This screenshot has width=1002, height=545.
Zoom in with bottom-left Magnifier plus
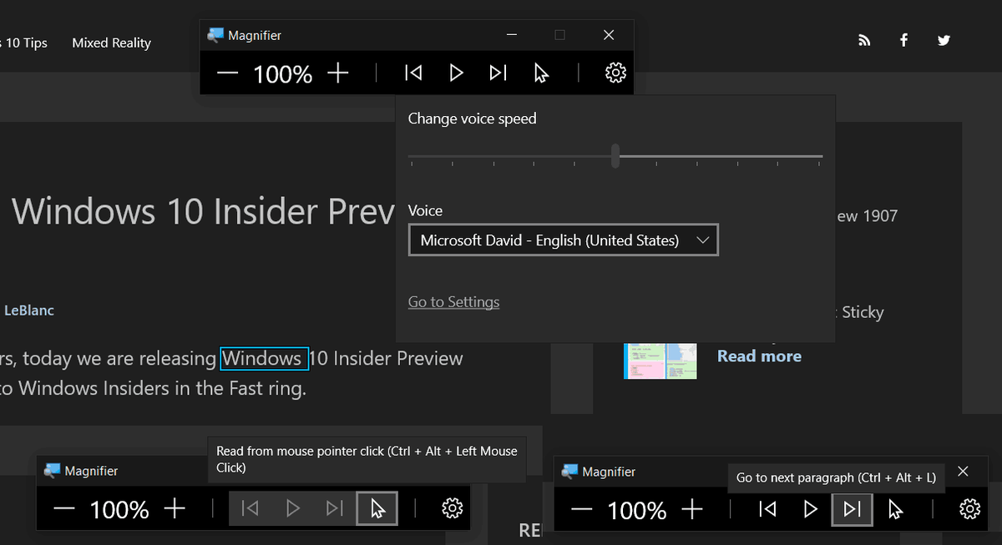pos(175,508)
